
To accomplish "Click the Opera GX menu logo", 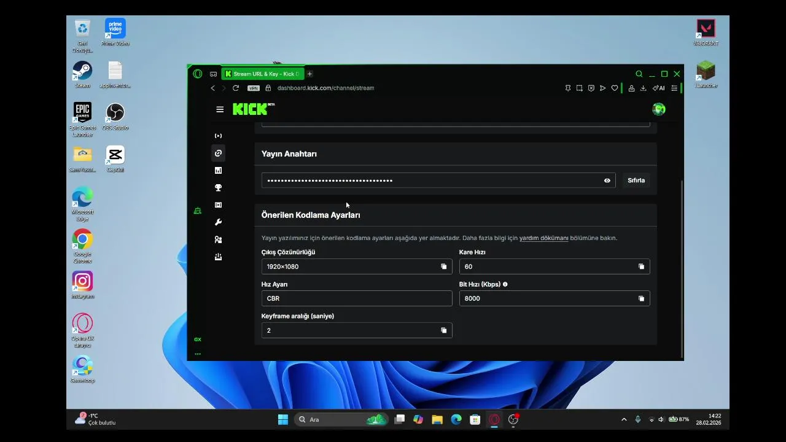I will (x=197, y=74).
